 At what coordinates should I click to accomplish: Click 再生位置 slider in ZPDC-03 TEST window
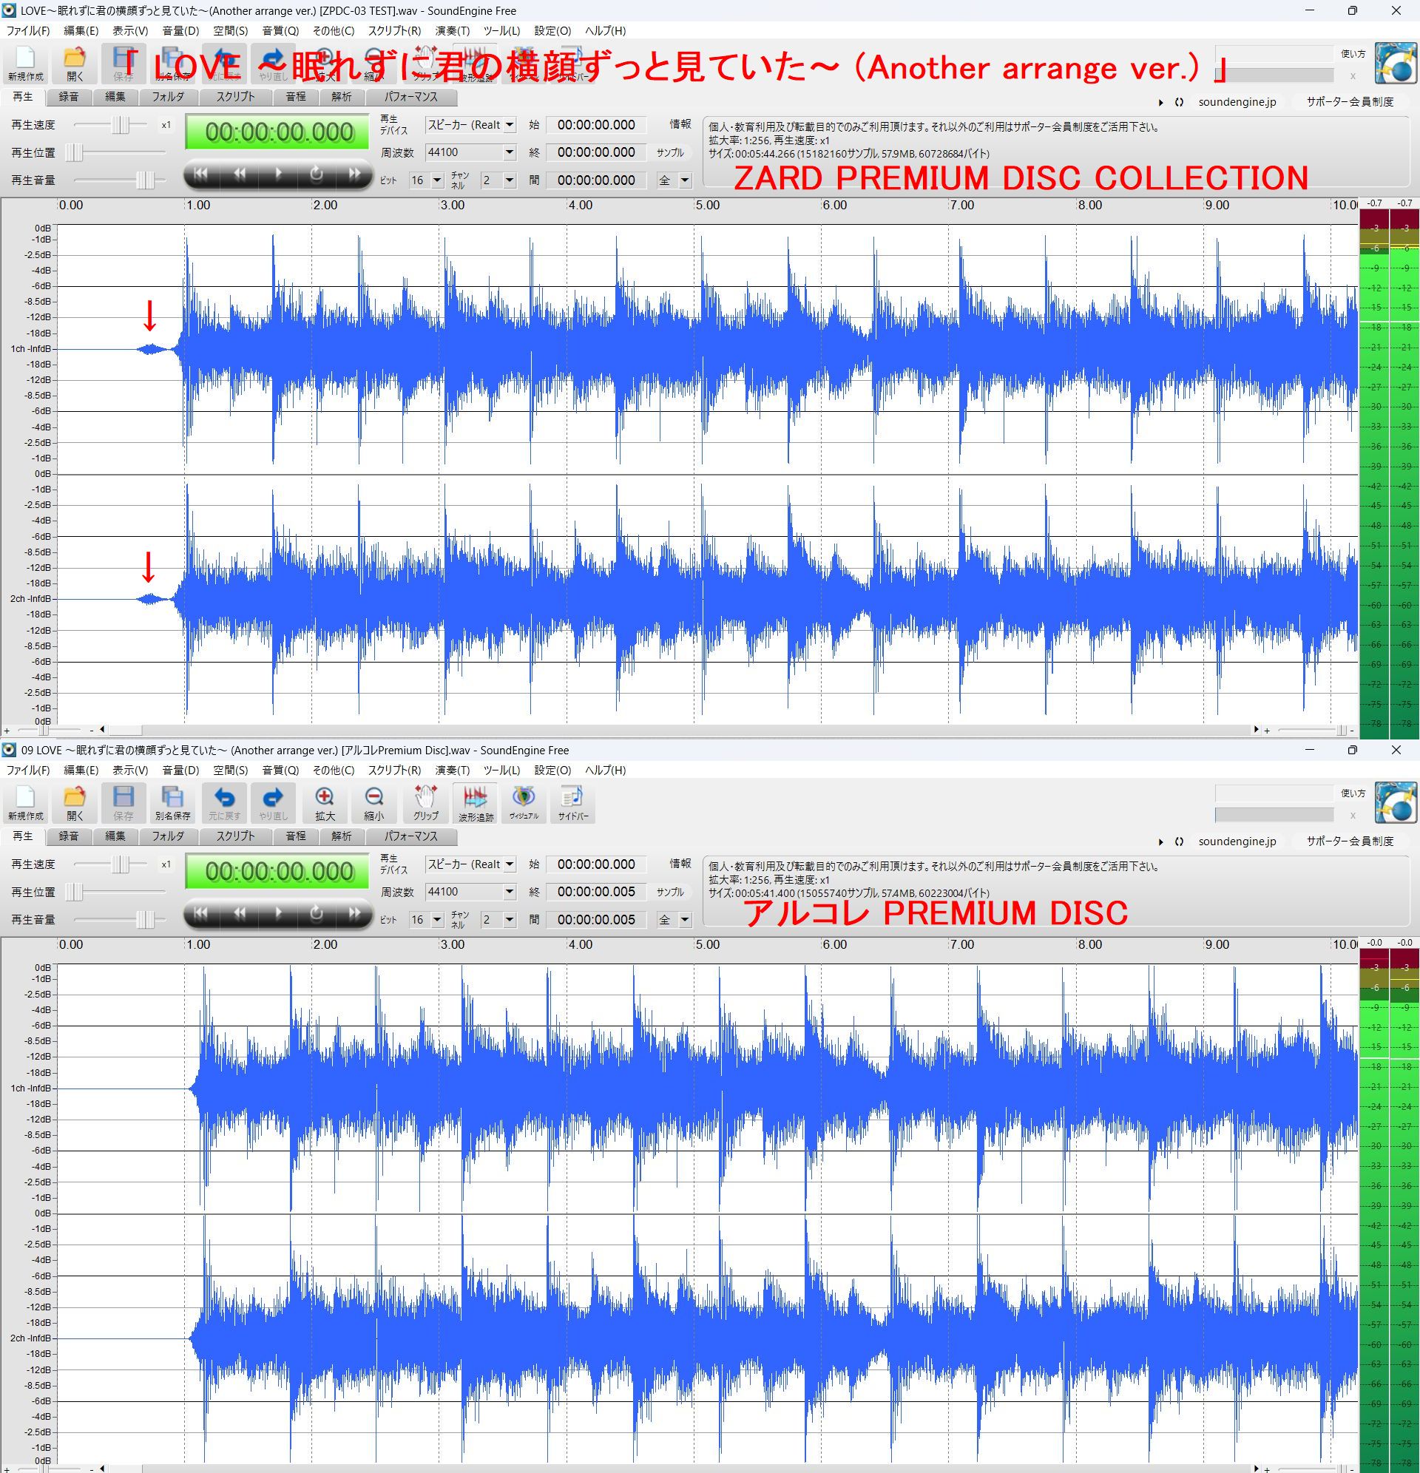[116, 152]
